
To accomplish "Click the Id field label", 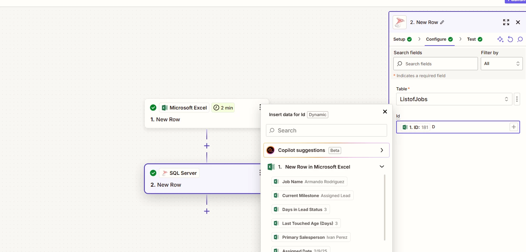I will (398, 116).
